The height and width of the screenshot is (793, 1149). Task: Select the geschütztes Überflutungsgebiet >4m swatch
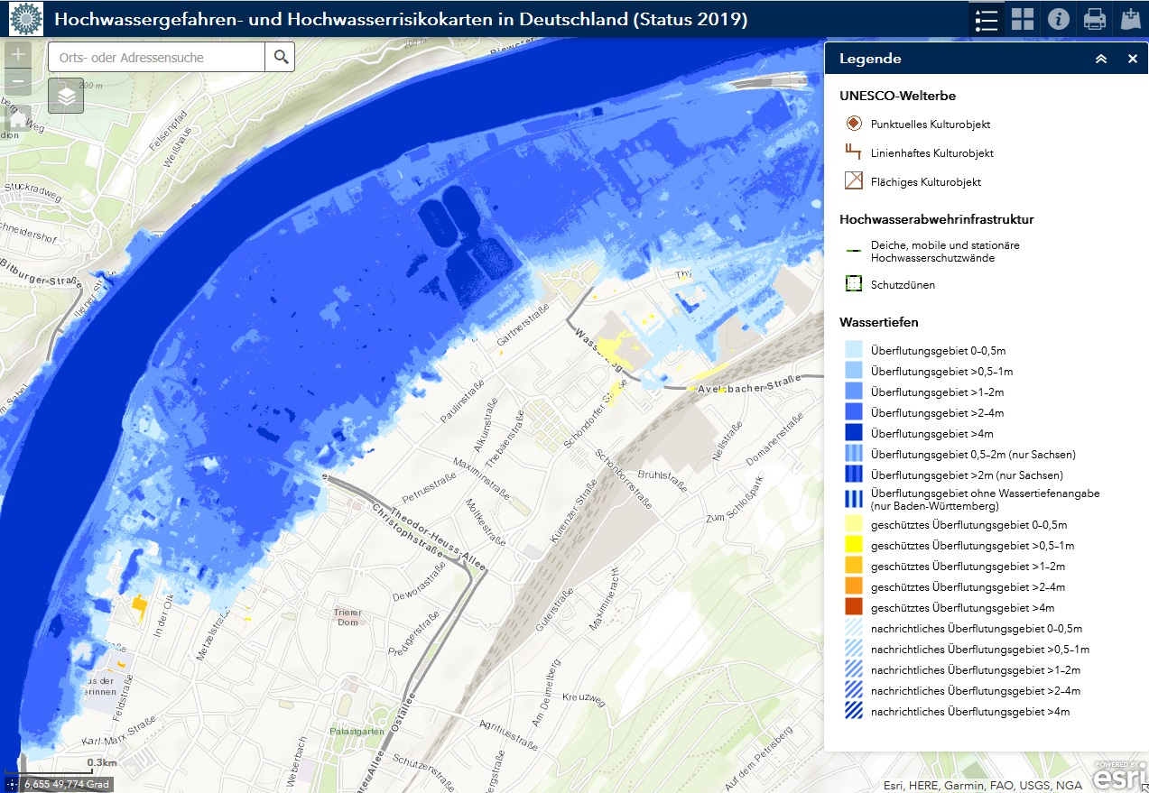tap(854, 607)
